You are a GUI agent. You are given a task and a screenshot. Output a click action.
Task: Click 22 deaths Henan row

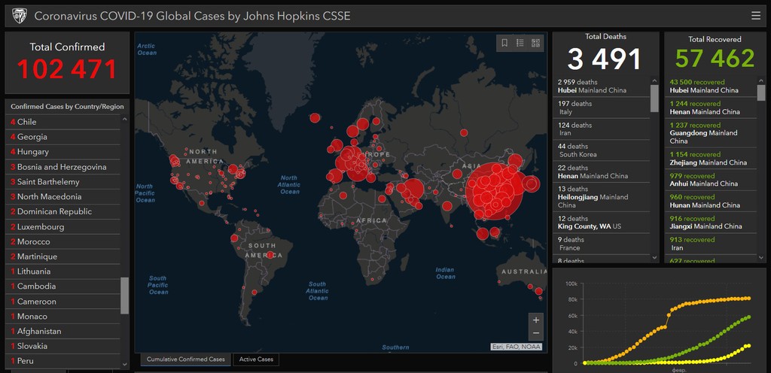pyautogui.click(x=602, y=171)
